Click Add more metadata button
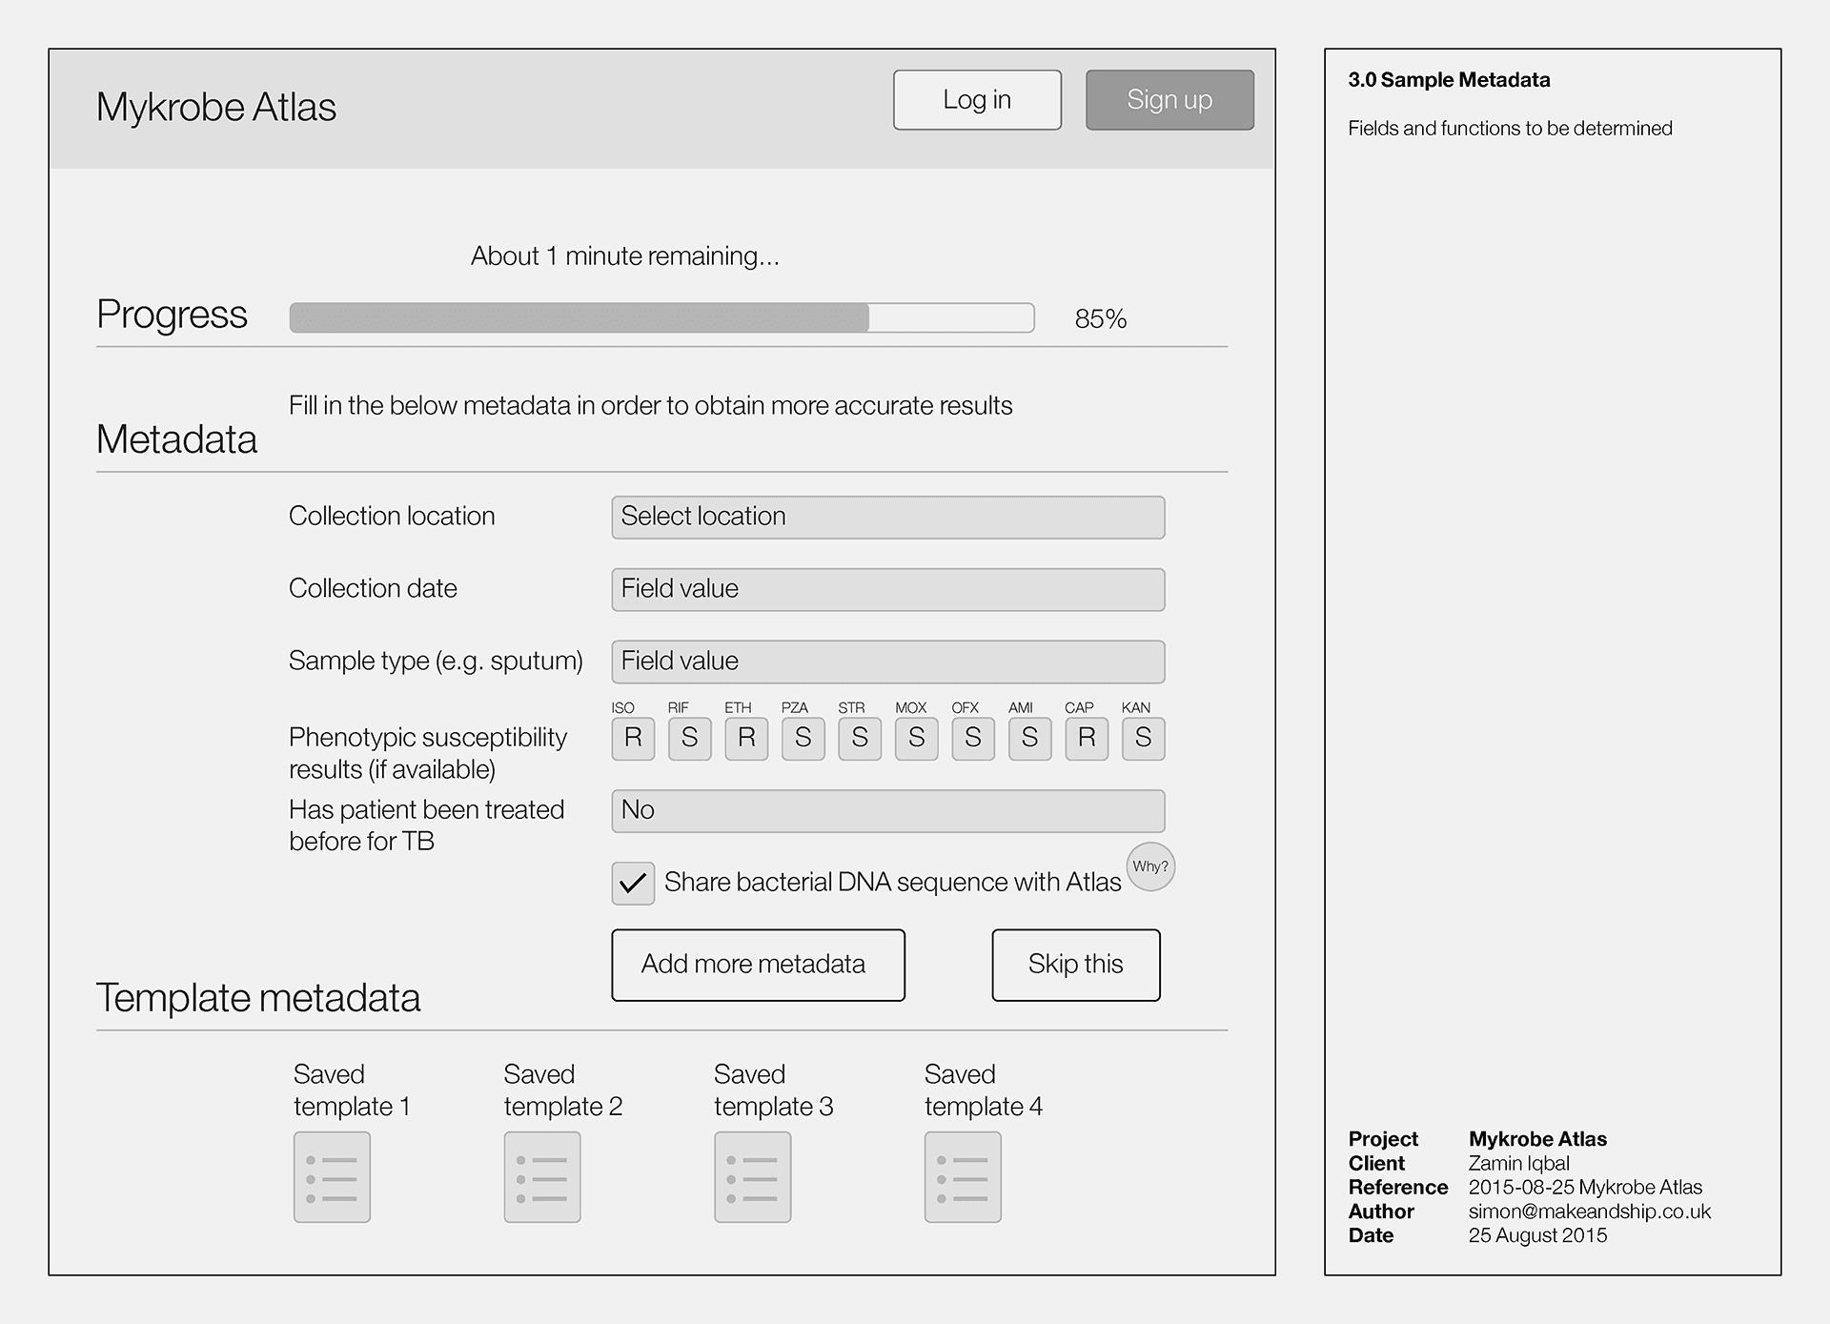 click(758, 965)
